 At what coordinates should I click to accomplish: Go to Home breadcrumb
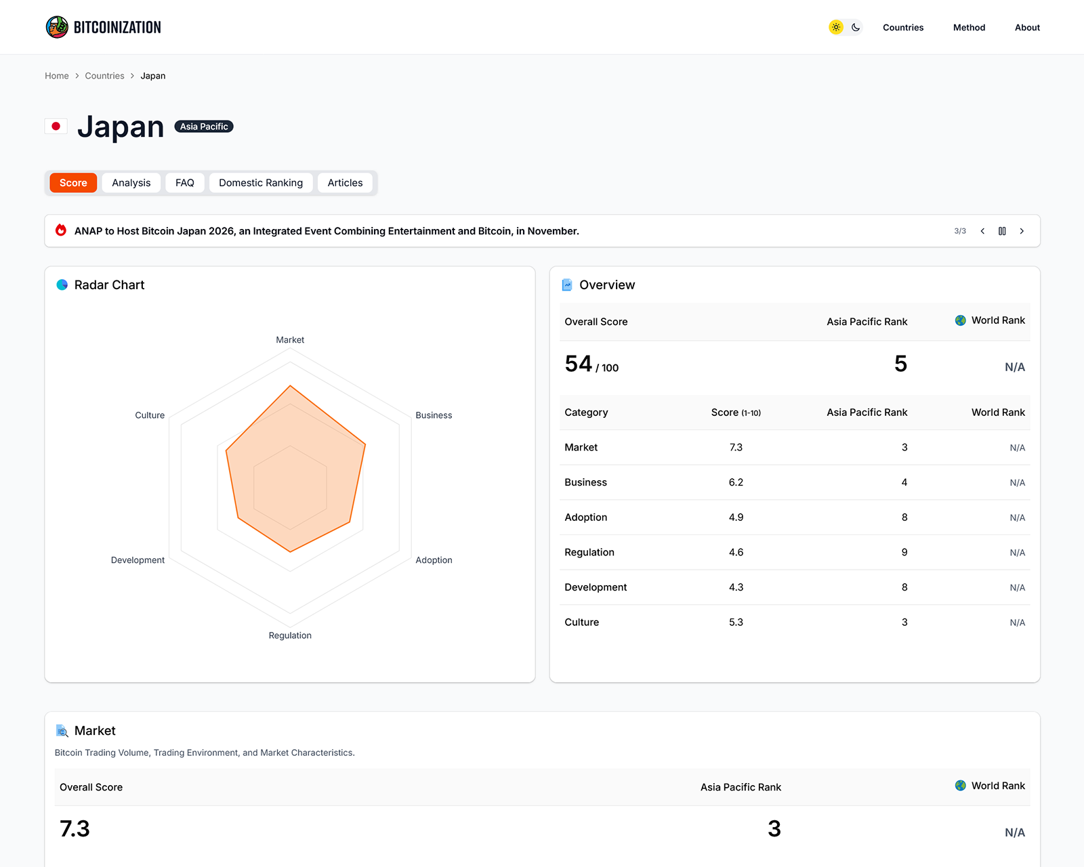click(57, 76)
